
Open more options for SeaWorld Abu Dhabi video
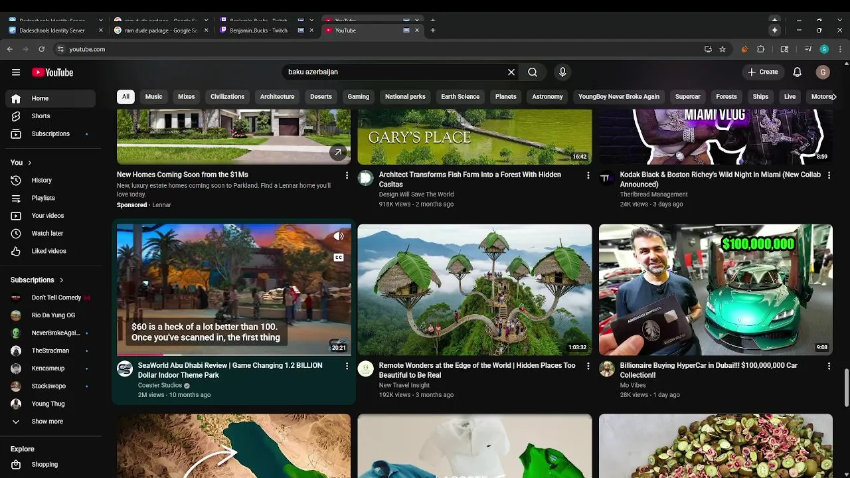pyautogui.click(x=347, y=366)
